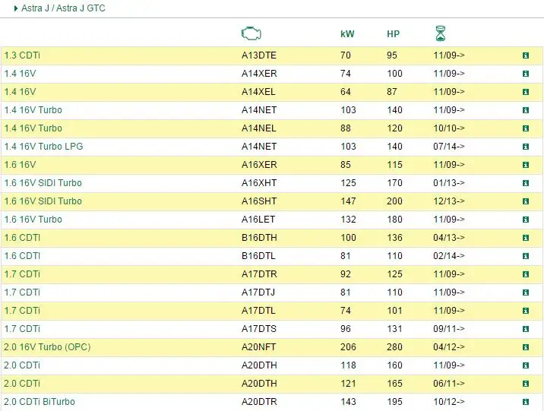Click engine code A20NFT cell

pyautogui.click(x=258, y=347)
